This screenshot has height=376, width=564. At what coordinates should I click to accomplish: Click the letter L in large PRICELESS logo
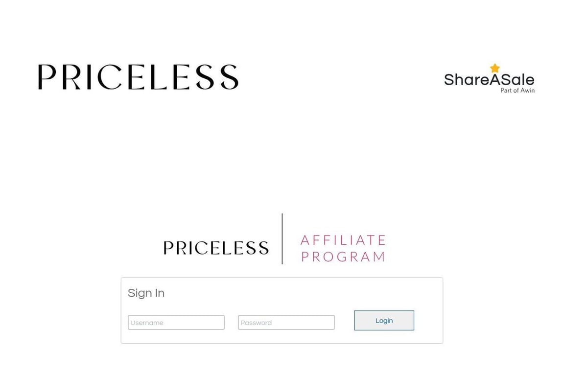(x=158, y=77)
